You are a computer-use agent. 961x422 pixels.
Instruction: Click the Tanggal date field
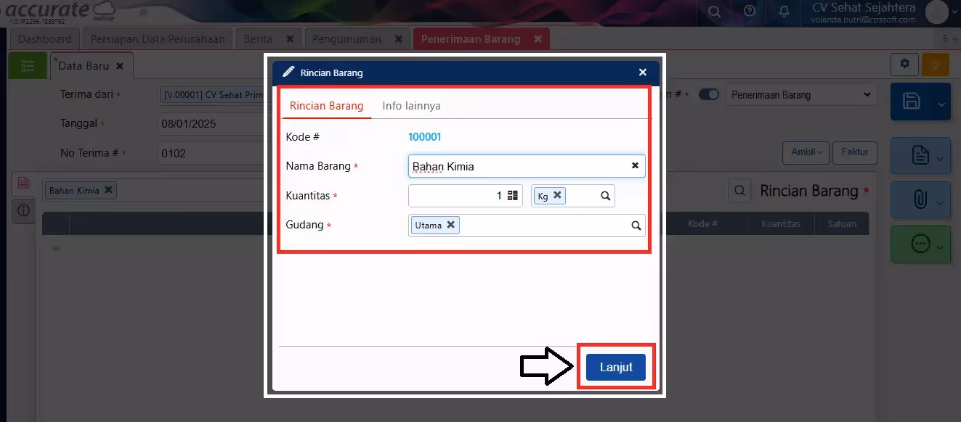(211, 124)
